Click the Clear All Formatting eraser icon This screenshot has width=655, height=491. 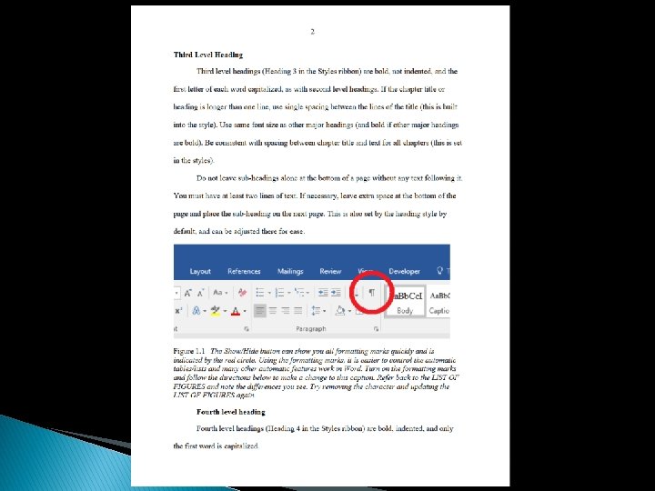(242, 293)
